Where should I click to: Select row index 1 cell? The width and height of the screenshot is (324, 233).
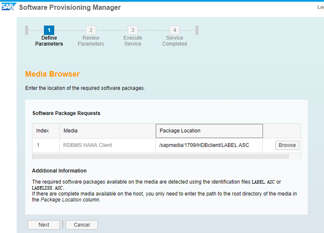coord(38,145)
